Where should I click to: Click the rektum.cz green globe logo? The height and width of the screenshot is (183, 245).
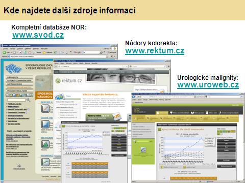[58, 81]
